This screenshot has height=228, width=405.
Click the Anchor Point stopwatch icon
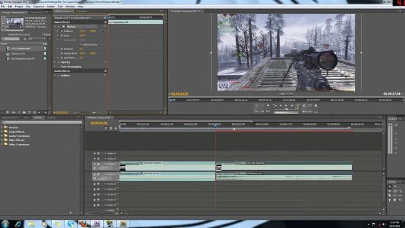[x=62, y=53]
